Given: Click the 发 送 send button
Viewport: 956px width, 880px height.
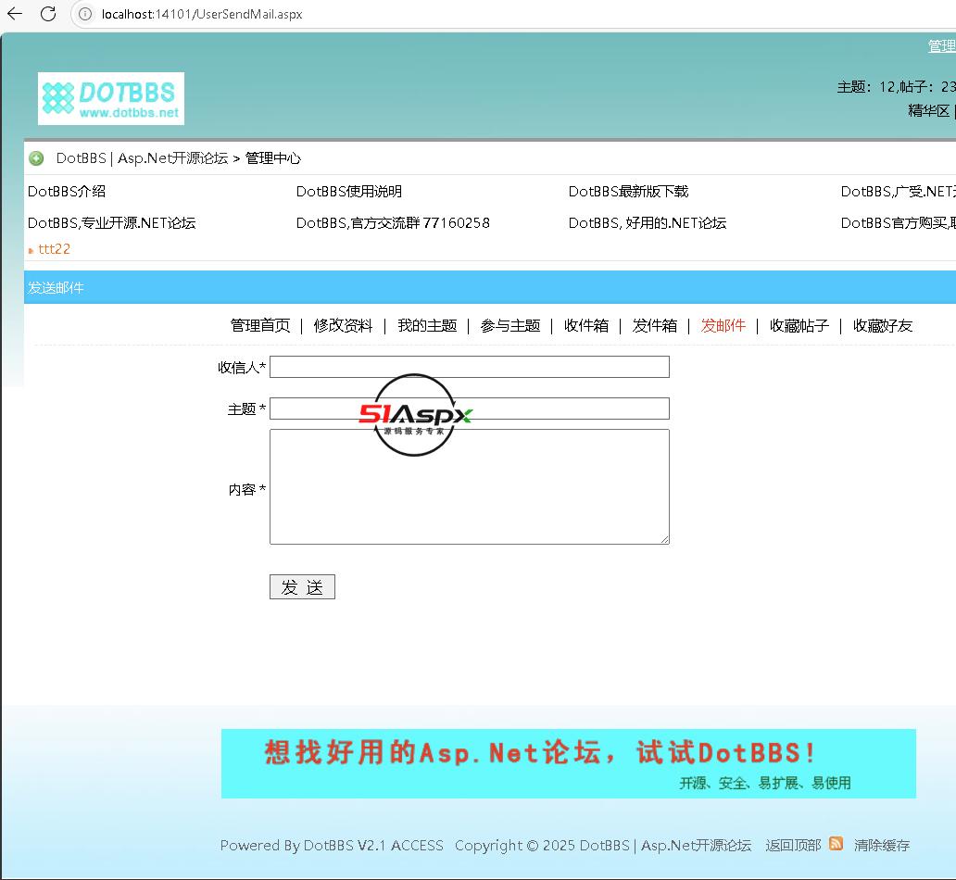Looking at the screenshot, I should coord(302,586).
